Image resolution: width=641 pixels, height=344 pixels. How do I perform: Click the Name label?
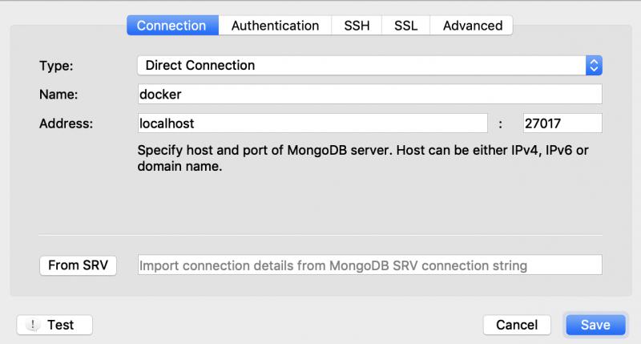(58, 95)
